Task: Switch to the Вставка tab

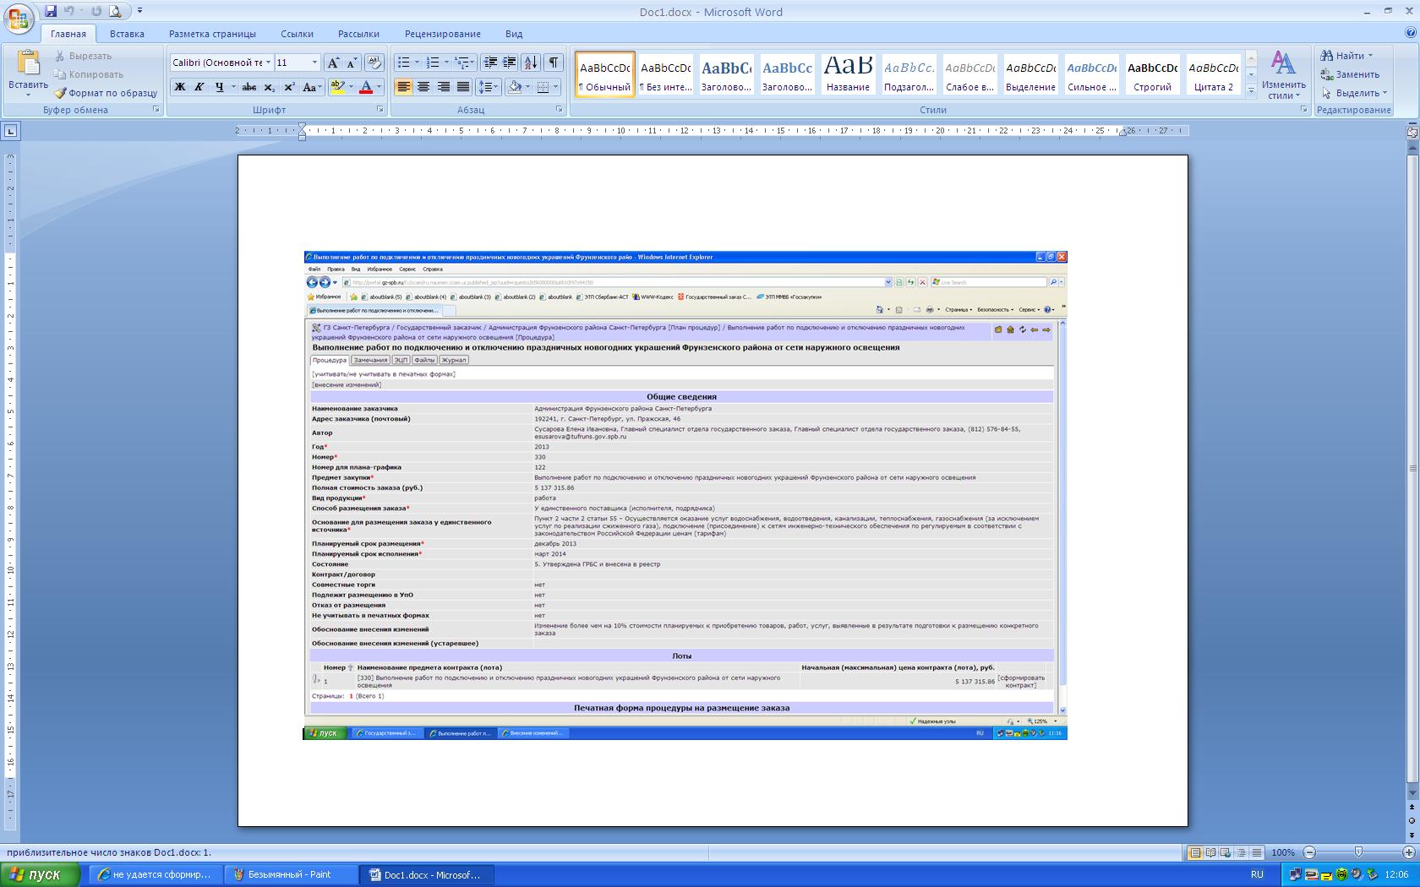Action: point(127,34)
